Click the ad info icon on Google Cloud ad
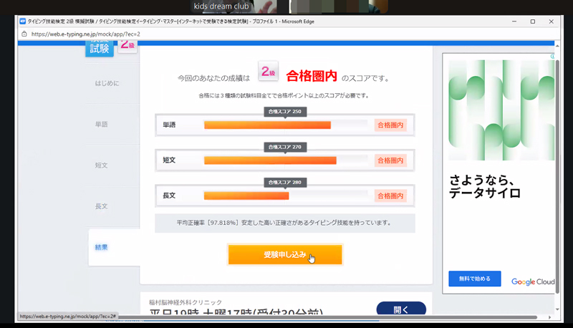Screen dimensions: 573x328 click(x=552, y=57)
